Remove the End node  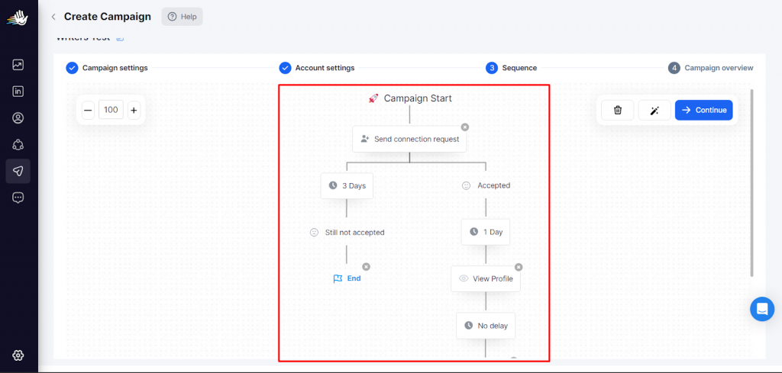(366, 267)
